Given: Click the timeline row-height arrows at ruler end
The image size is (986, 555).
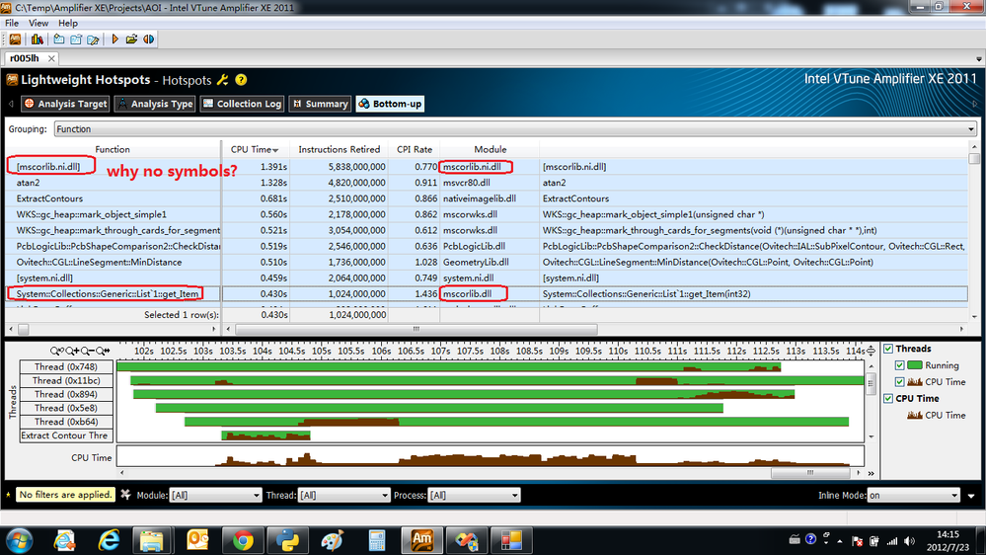Looking at the screenshot, I should [x=871, y=351].
